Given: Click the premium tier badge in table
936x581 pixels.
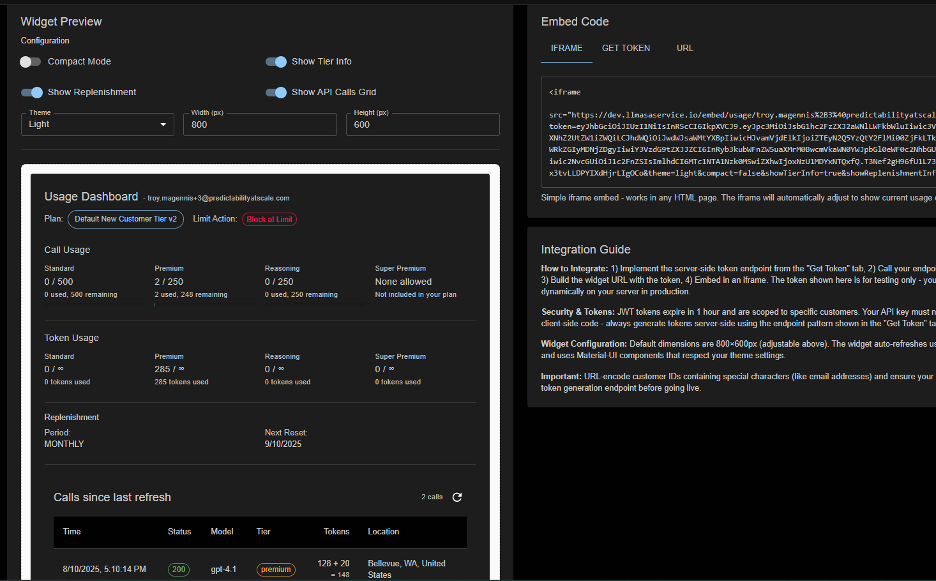Looking at the screenshot, I should point(276,570).
